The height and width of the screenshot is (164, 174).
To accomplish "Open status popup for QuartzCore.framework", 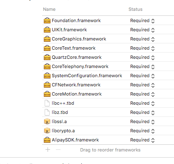I will point(142,58).
